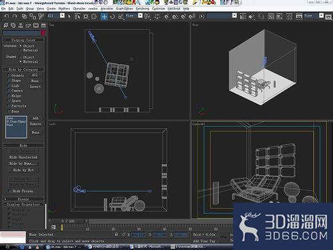Image resolution: width=333 pixels, height=250 pixels.
Task: Select the Select and Link tool
Action: (x=24, y=16)
